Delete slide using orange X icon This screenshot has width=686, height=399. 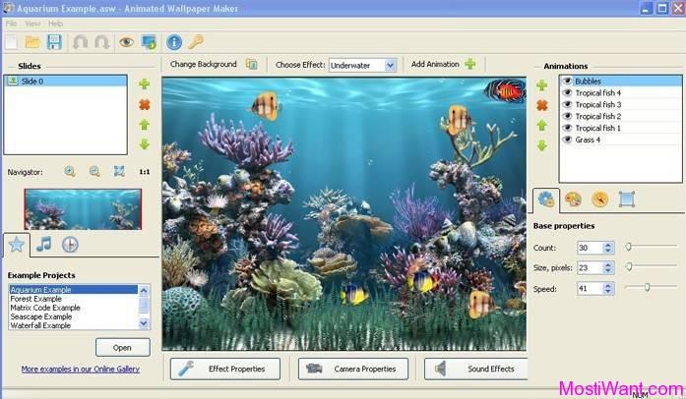point(145,104)
